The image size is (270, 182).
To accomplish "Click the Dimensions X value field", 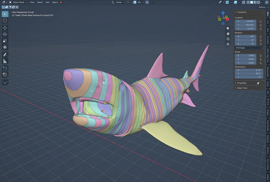I will (249, 70).
